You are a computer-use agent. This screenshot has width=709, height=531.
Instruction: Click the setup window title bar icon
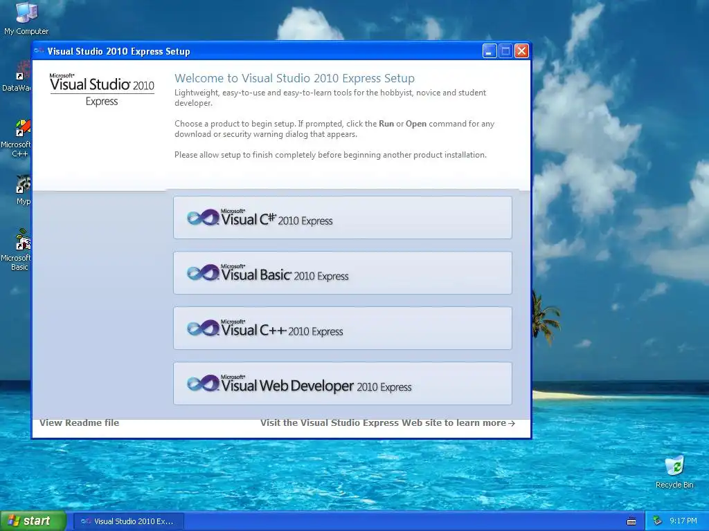click(x=39, y=51)
